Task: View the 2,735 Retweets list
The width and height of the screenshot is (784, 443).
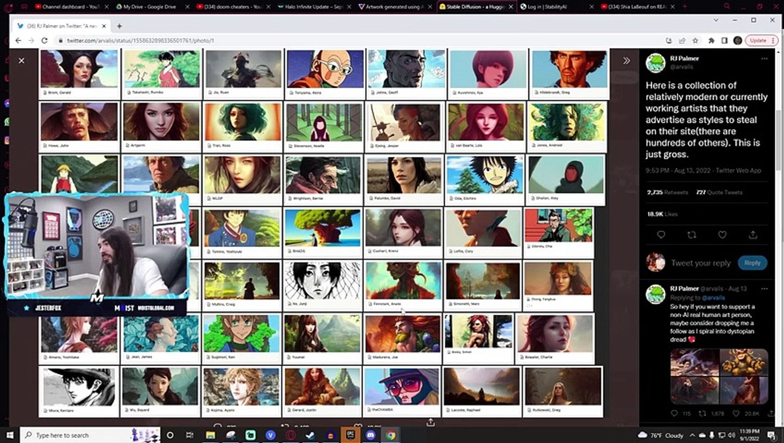Action: click(668, 193)
